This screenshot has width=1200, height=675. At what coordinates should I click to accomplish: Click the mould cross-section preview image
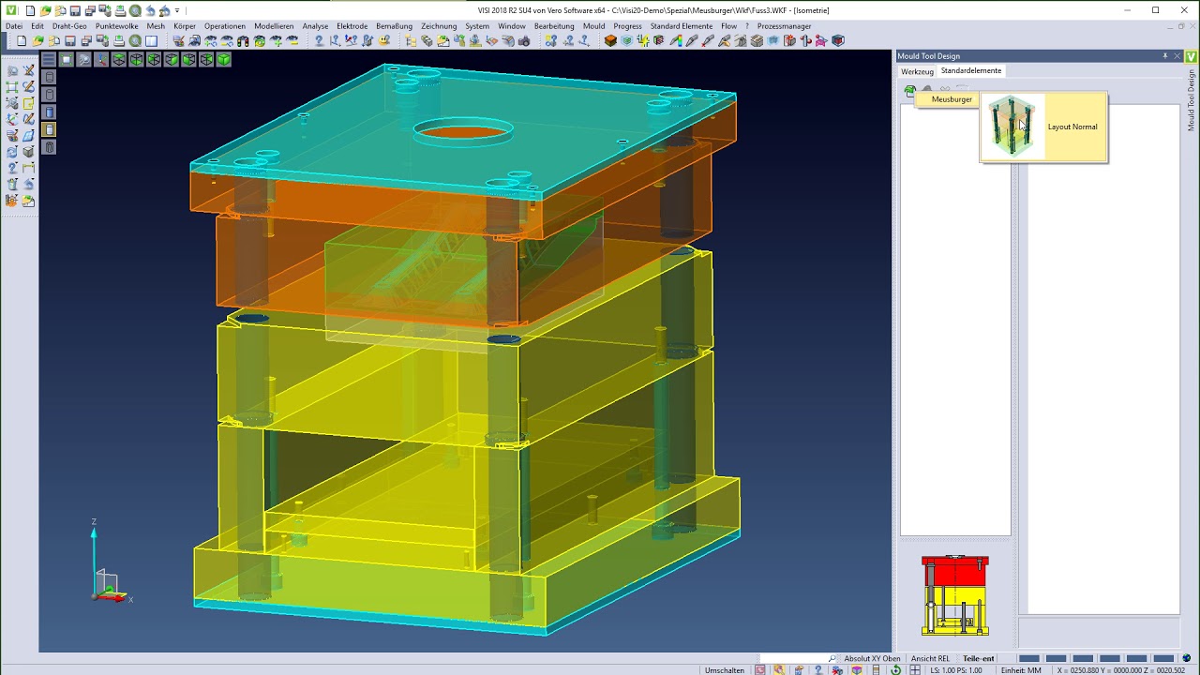(x=954, y=595)
